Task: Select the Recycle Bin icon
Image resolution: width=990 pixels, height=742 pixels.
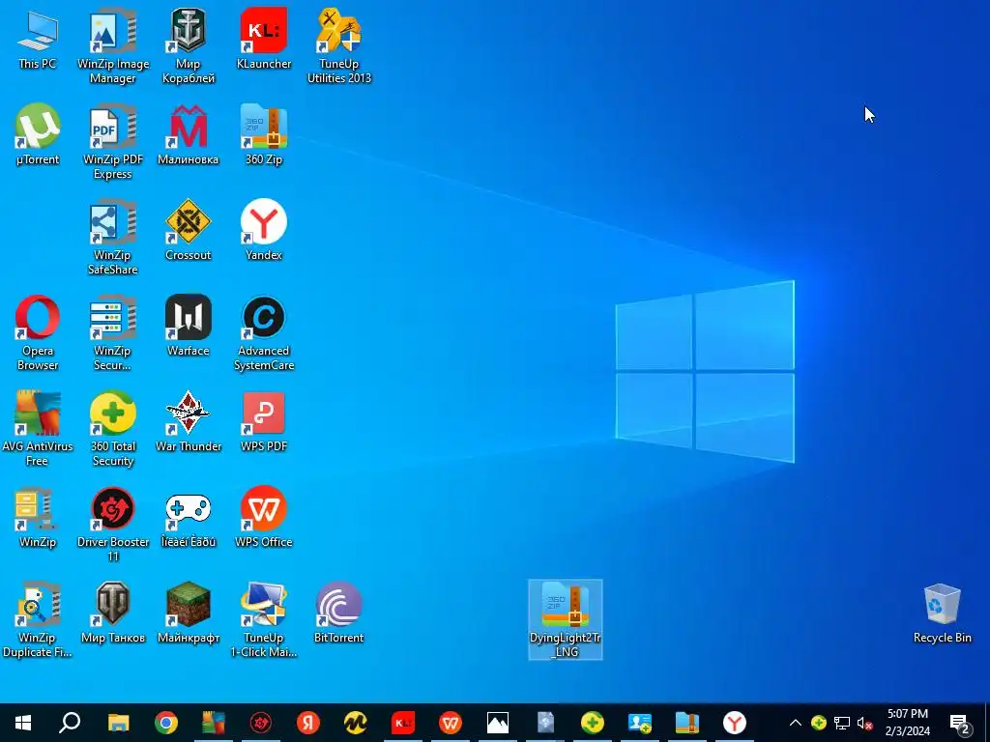Action: pos(942,614)
